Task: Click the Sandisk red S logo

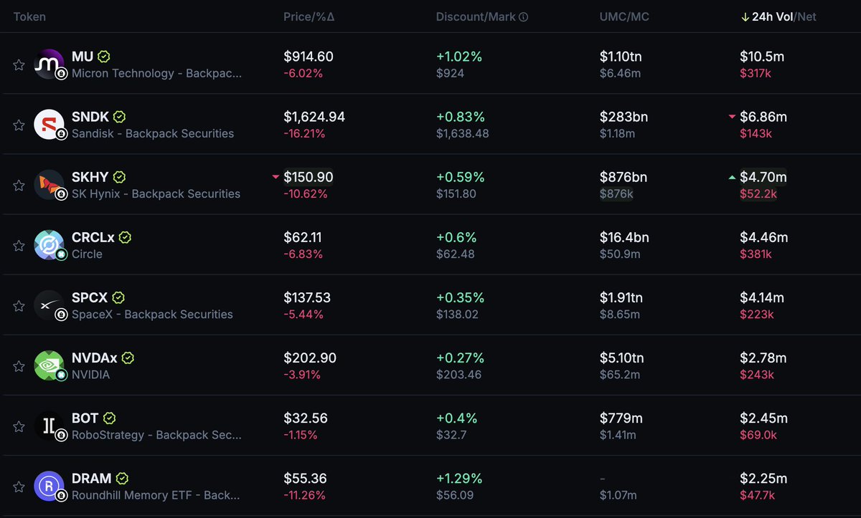Action: 50,125
